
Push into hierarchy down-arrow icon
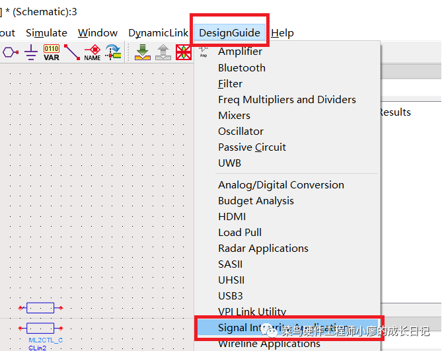[x=143, y=52]
